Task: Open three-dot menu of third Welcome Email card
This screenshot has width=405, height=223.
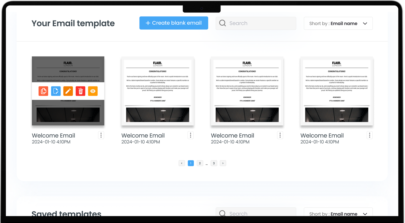Action: [x=280, y=135]
